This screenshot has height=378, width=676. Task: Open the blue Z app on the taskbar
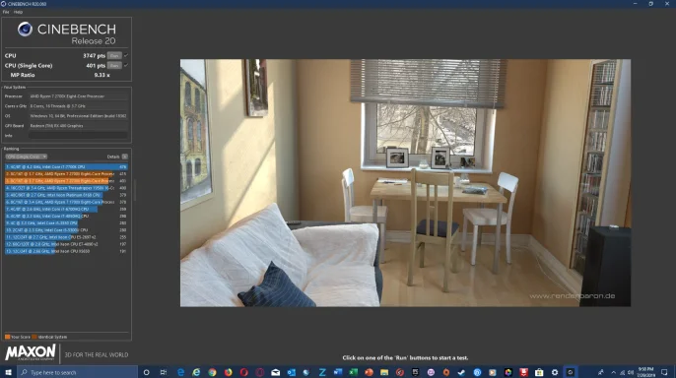tap(322, 372)
